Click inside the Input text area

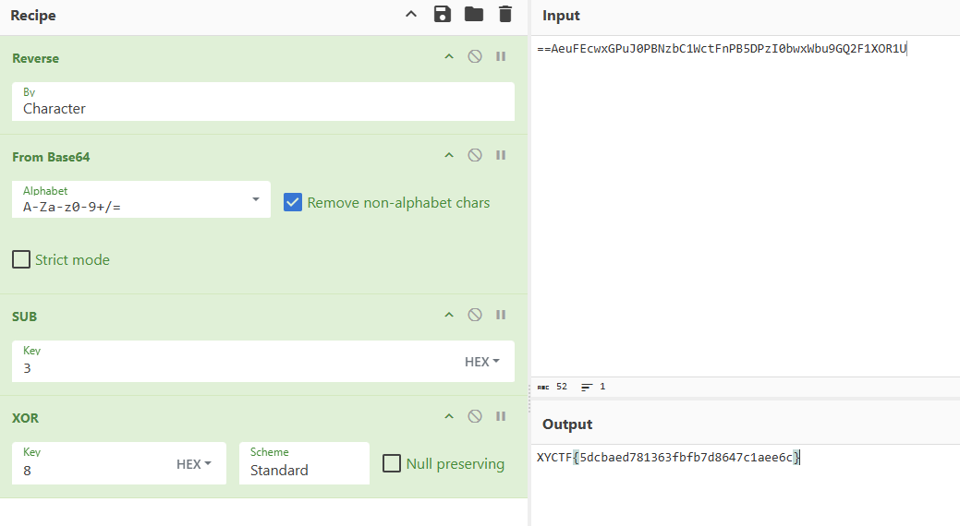coord(745,203)
